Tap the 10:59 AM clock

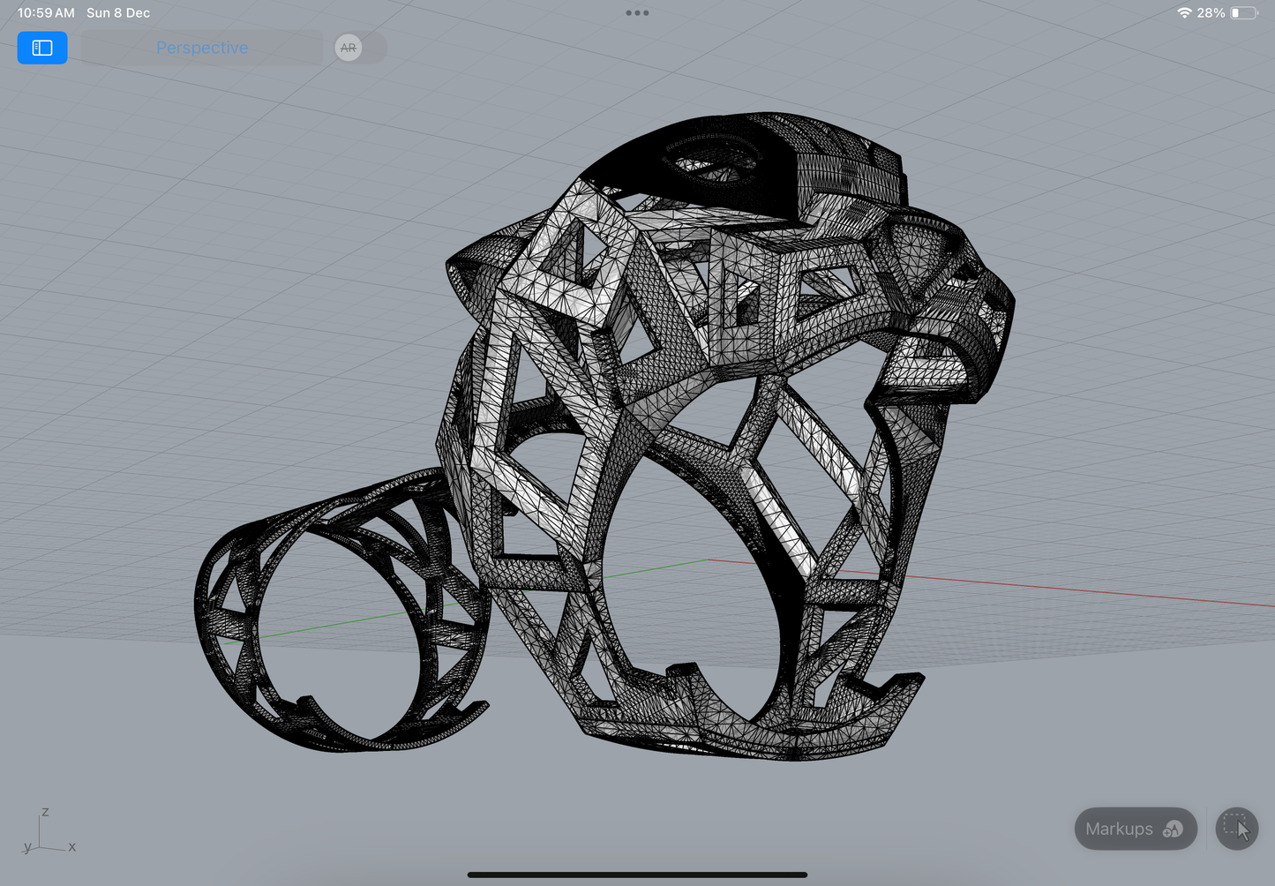pyautogui.click(x=46, y=13)
